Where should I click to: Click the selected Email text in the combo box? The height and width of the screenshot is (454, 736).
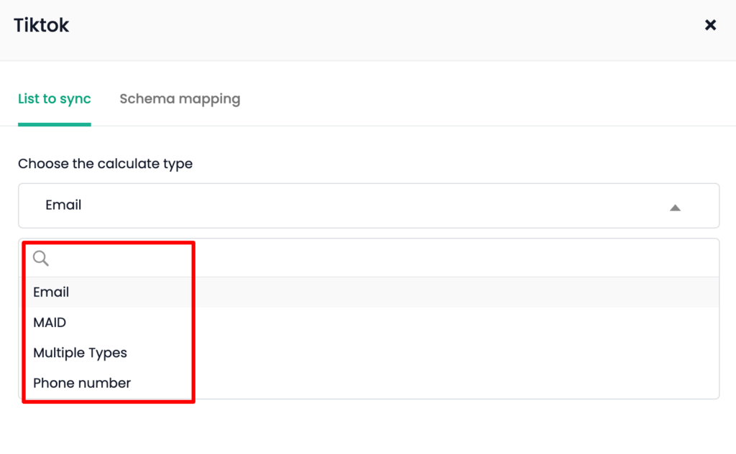(63, 205)
